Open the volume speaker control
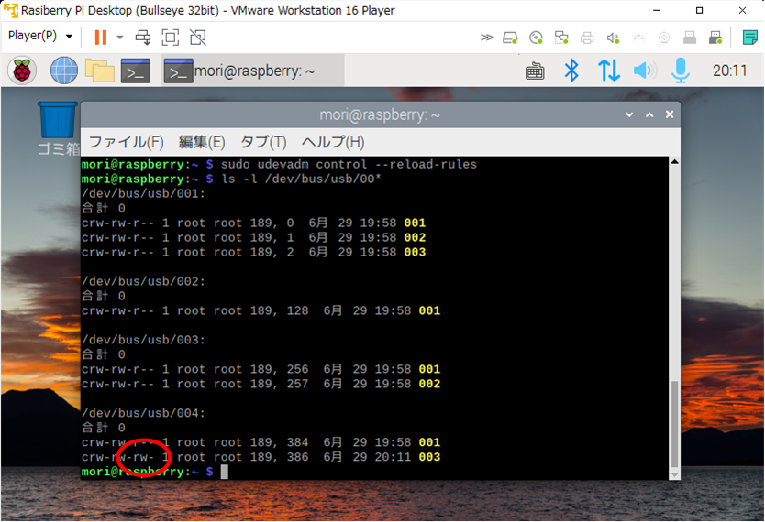The image size is (765, 522). click(x=645, y=71)
